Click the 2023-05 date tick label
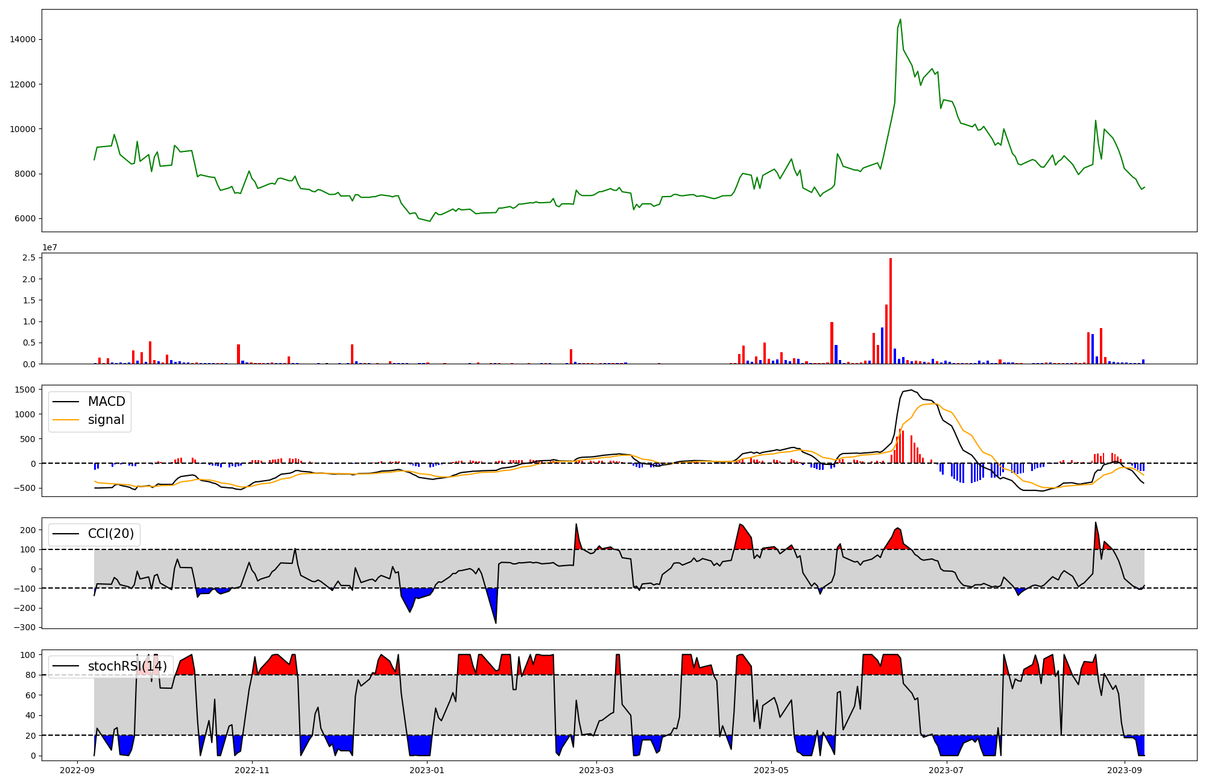The height and width of the screenshot is (784, 1206). coord(771,770)
